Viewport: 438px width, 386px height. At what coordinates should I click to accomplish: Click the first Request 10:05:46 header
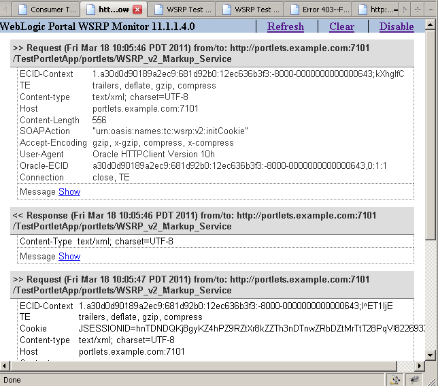[x=212, y=53]
